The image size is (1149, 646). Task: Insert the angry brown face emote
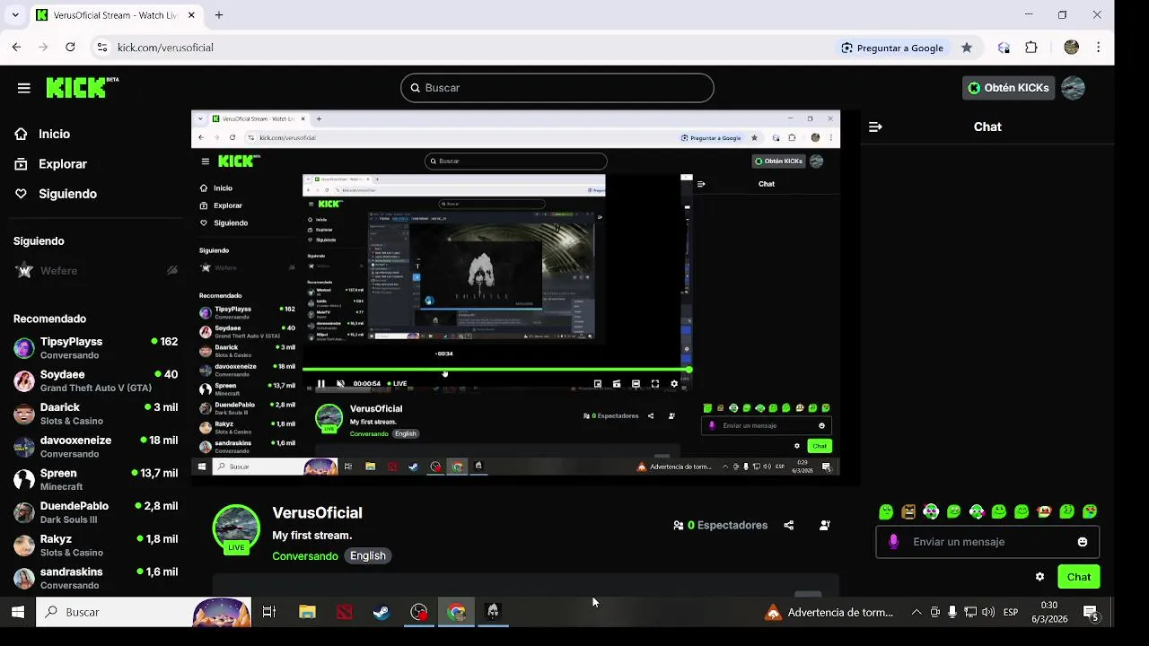[x=908, y=512]
